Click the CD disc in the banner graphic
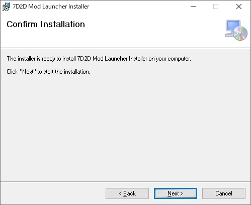The image size is (251, 205). [240, 34]
